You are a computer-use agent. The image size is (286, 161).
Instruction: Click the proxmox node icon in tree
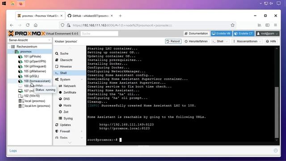[17, 52]
